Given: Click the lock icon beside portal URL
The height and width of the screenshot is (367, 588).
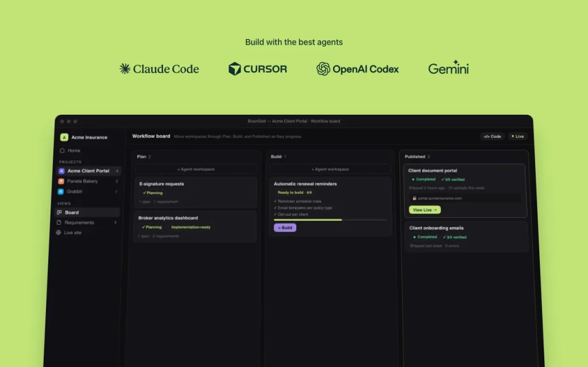Looking at the screenshot, I should point(415,198).
